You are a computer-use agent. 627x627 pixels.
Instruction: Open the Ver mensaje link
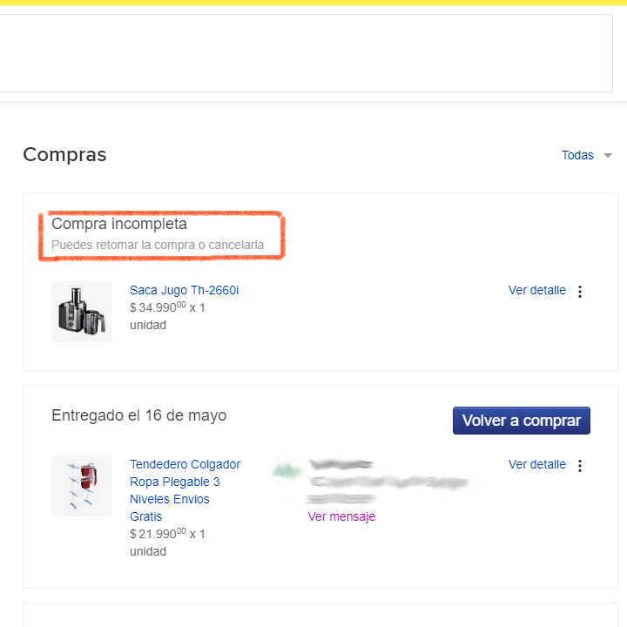click(341, 516)
